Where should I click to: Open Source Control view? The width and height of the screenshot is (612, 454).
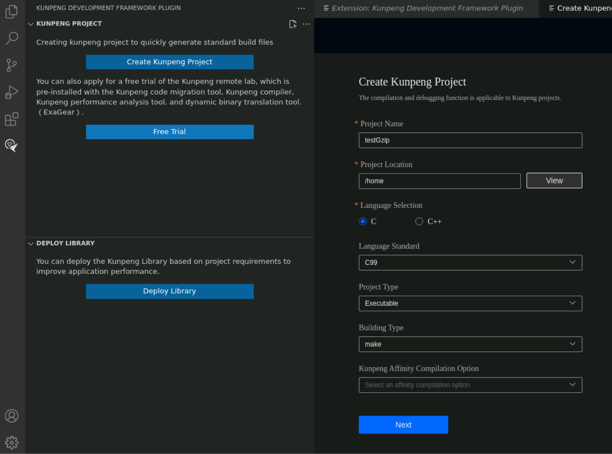point(12,65)
